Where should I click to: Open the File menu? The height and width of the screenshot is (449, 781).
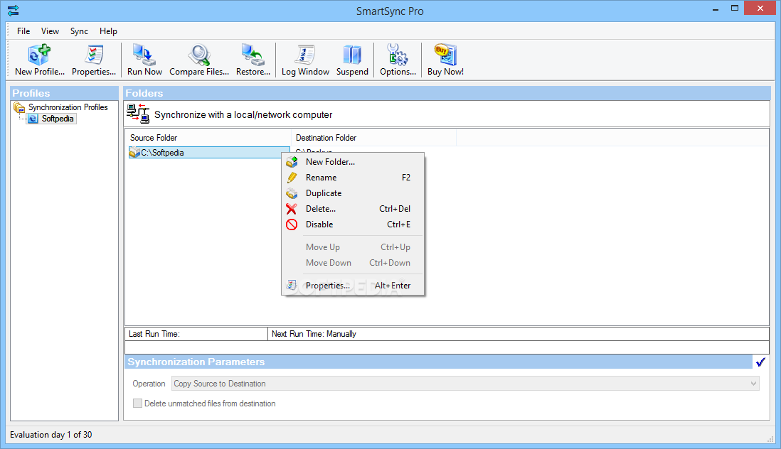(23, 31)
